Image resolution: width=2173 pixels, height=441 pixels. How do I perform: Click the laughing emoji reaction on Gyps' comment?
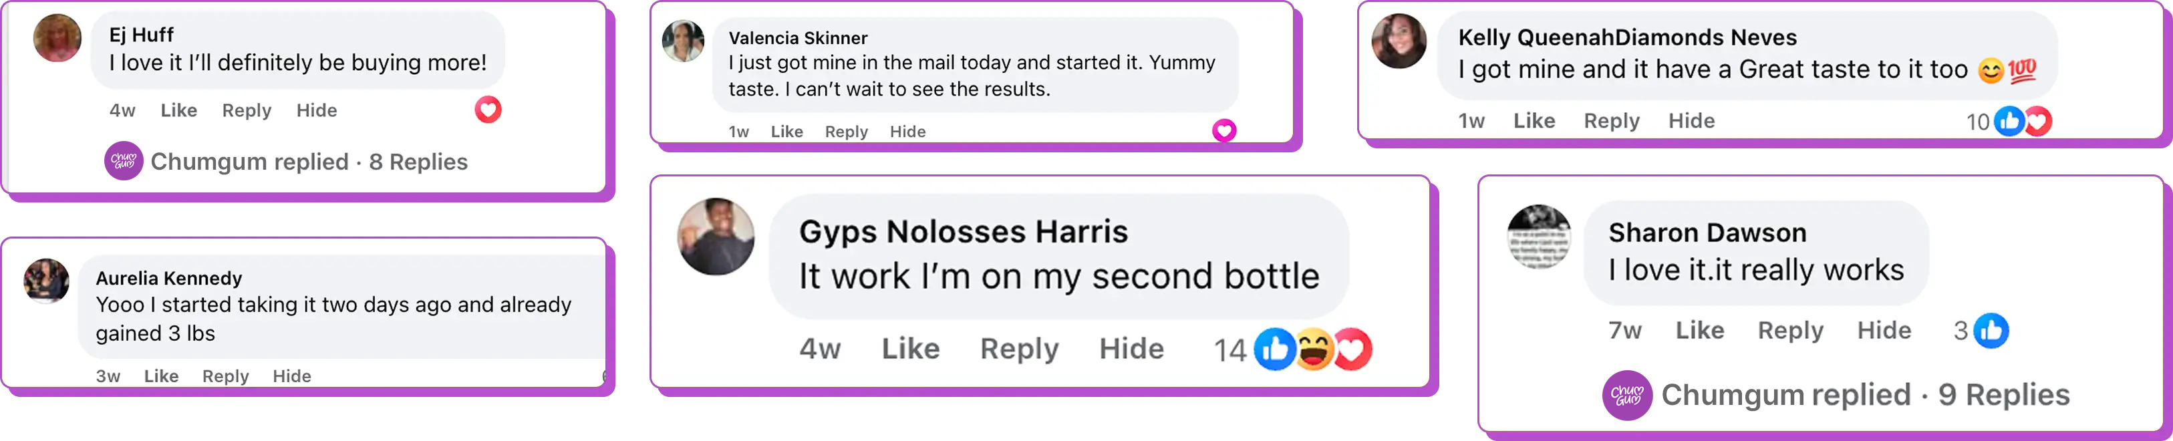(1314, 349)
